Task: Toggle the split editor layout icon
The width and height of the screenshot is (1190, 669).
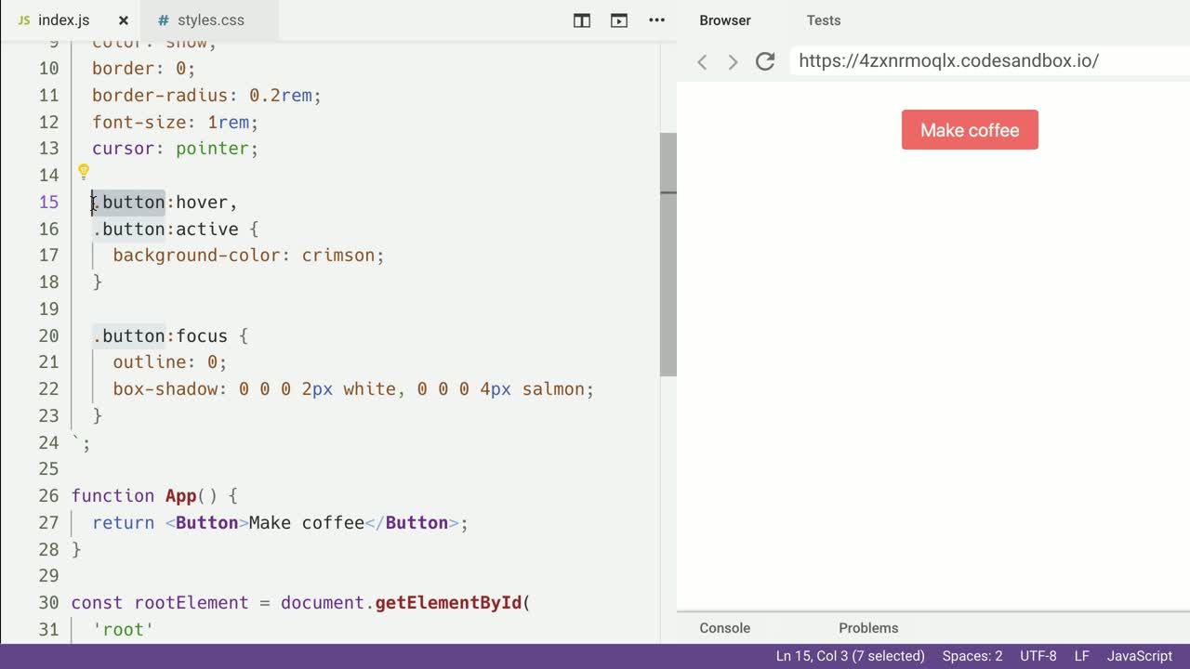Action: [x=582, y=20]
